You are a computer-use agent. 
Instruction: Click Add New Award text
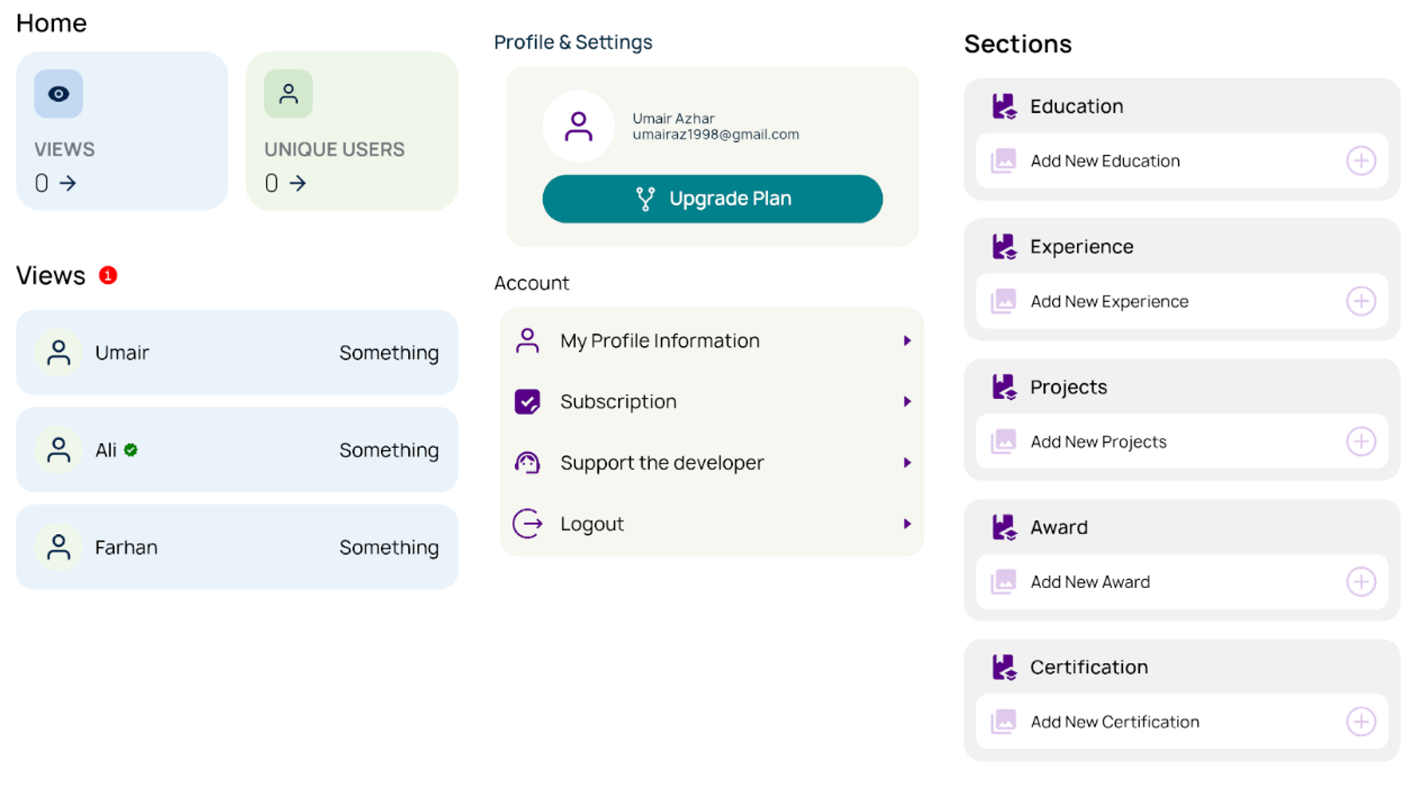click(1089, 582)
